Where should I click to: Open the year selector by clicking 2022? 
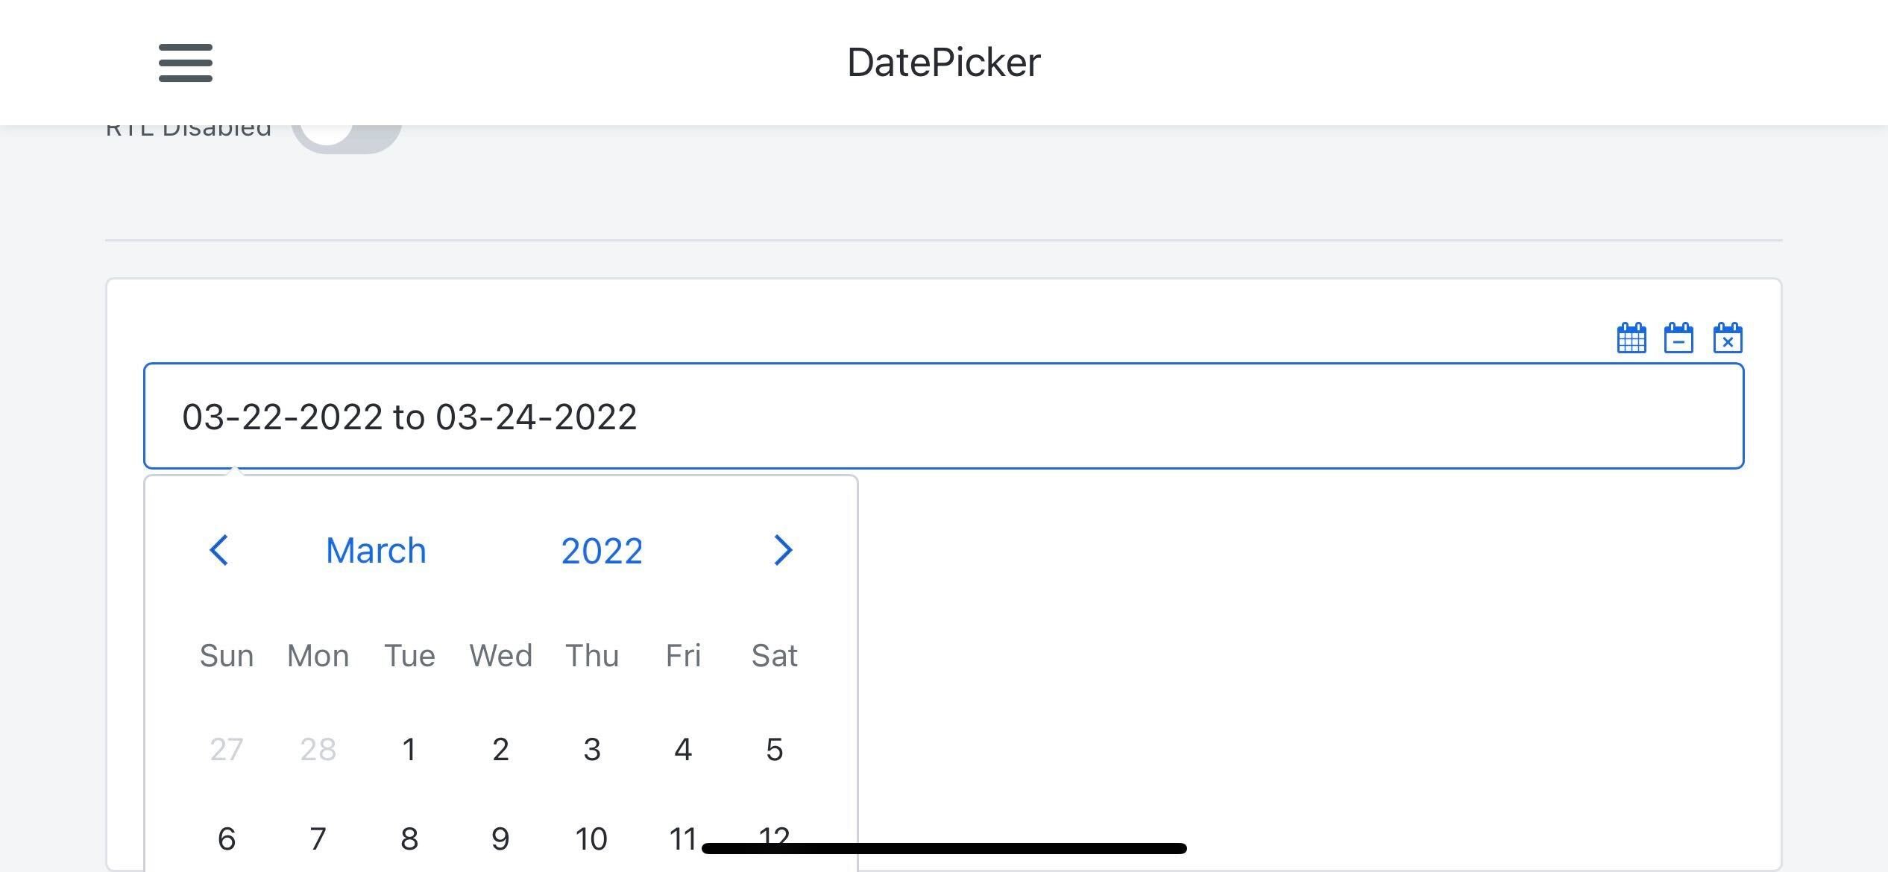pyautogui.click(x=602, y=550)
